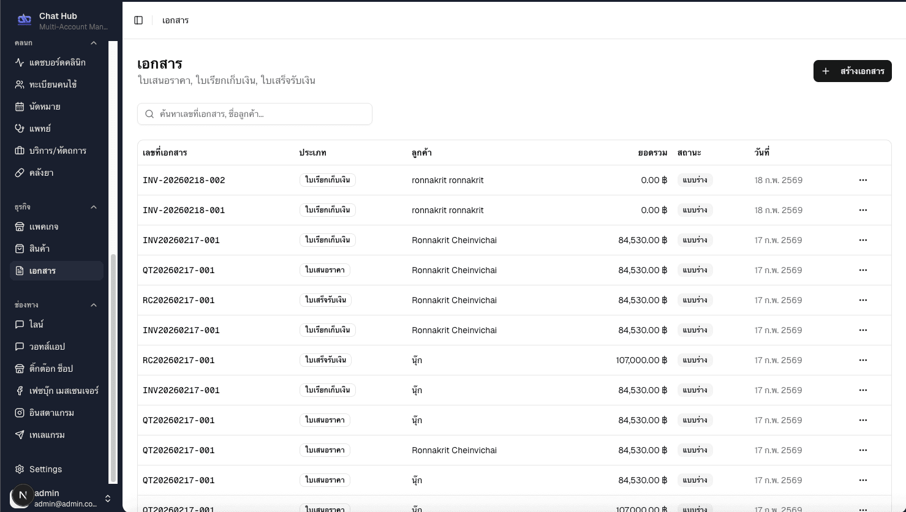
Task: Click the sidebar vertical scrollbar
Action: 113,367
